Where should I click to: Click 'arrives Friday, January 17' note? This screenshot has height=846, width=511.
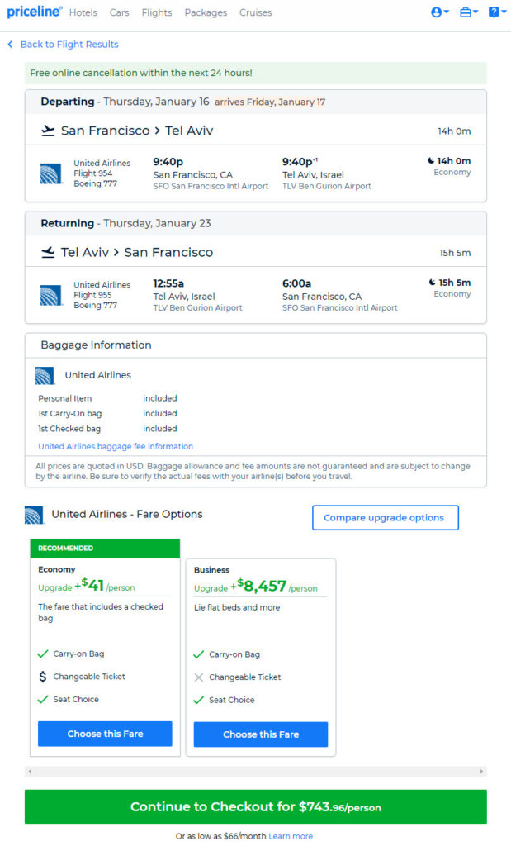[x=270, y=102]
